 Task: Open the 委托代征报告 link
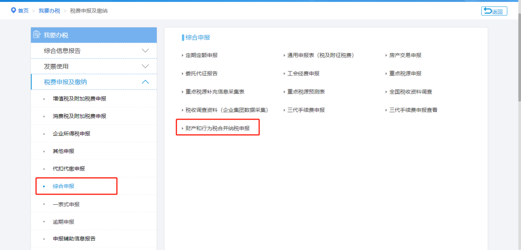click(x=202, y=74)
